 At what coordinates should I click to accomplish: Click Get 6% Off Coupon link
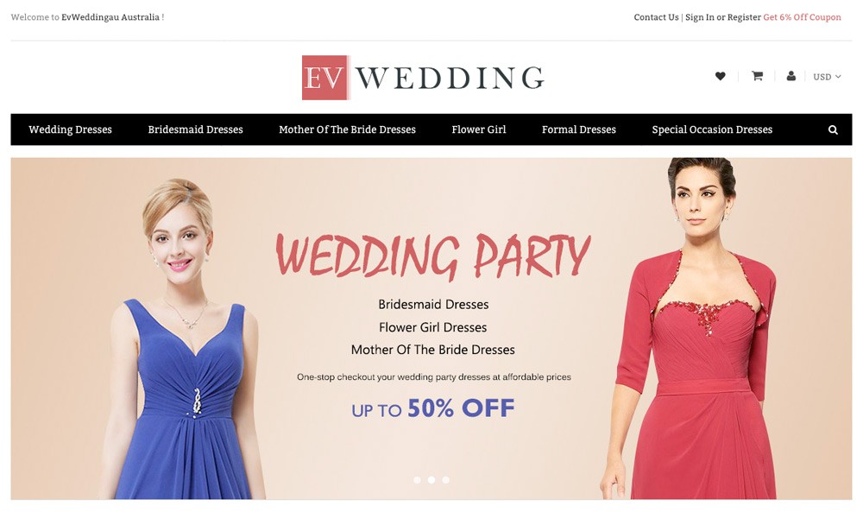point(802,17)
